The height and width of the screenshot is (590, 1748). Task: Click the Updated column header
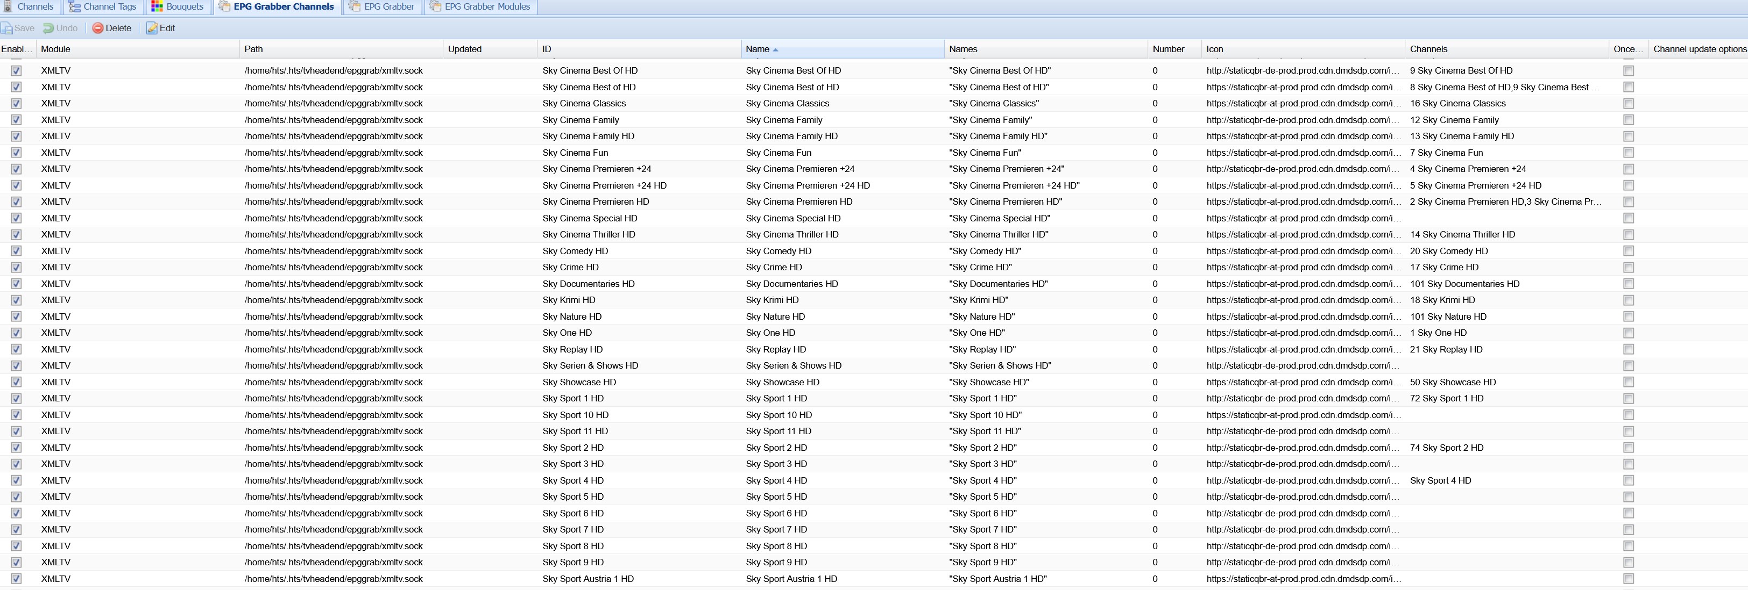tap(490, 49)
